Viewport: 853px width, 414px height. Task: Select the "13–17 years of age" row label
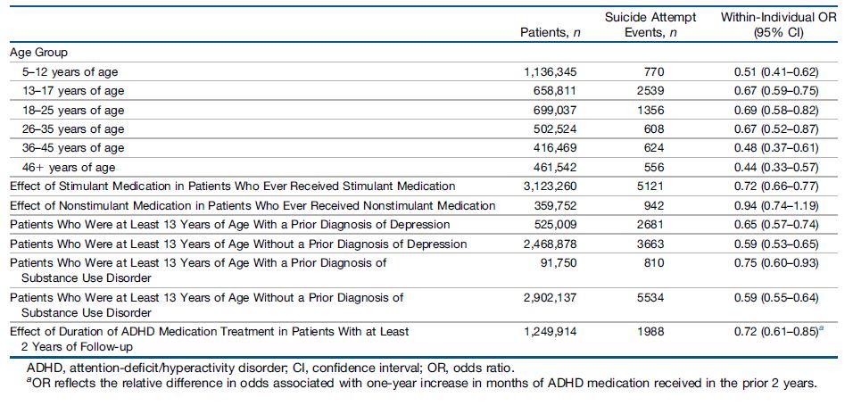coord(73,91)
